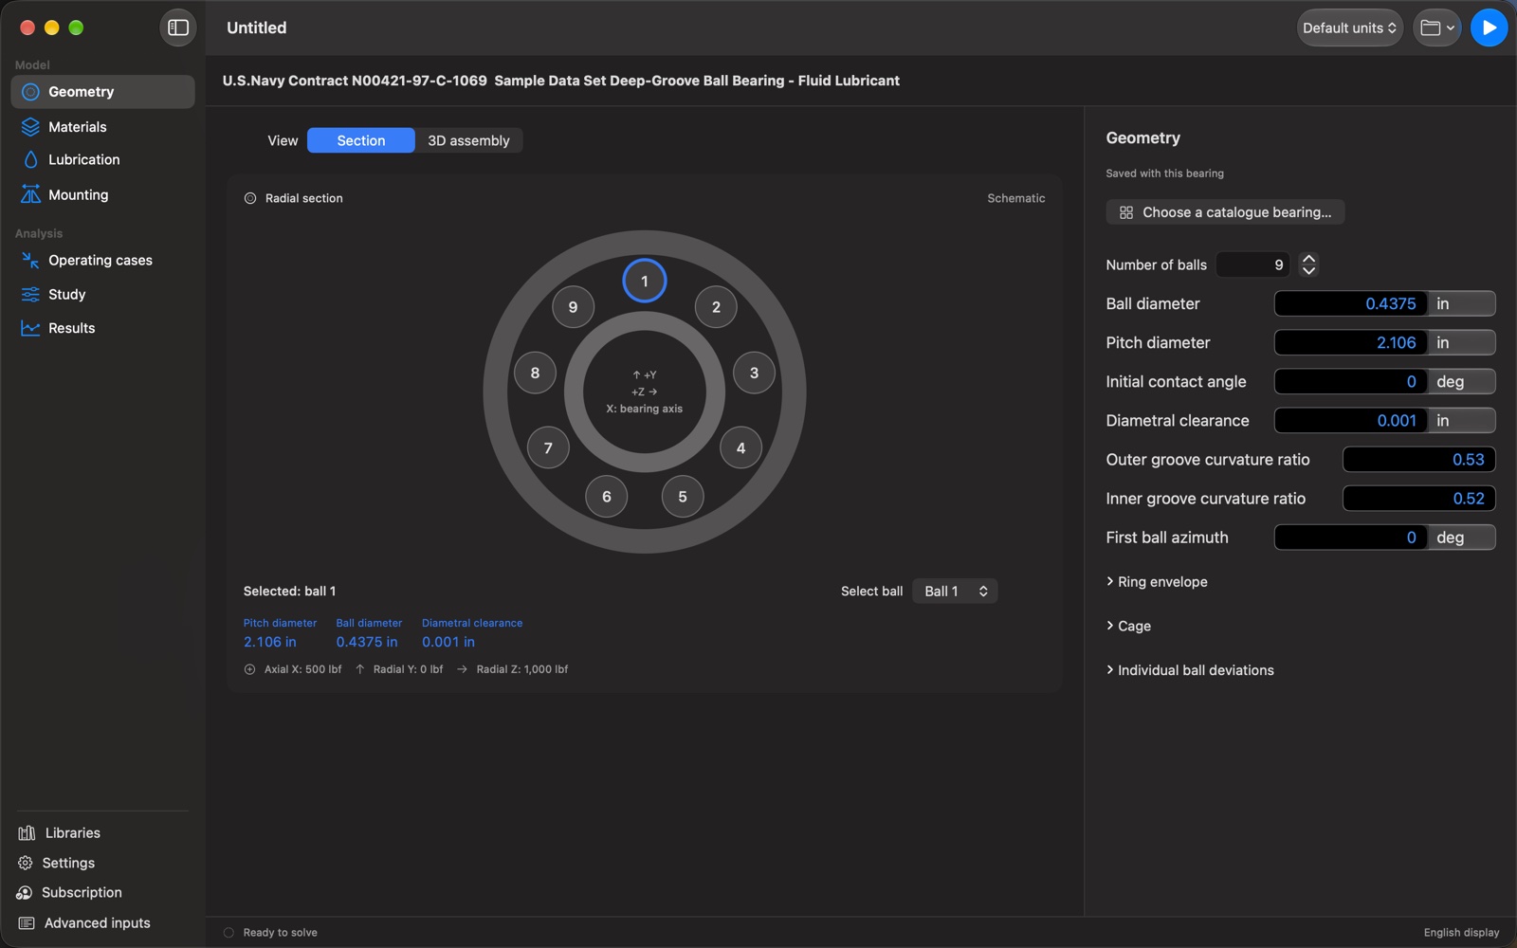Select ball 9 in the radial section

click(573, 307)
